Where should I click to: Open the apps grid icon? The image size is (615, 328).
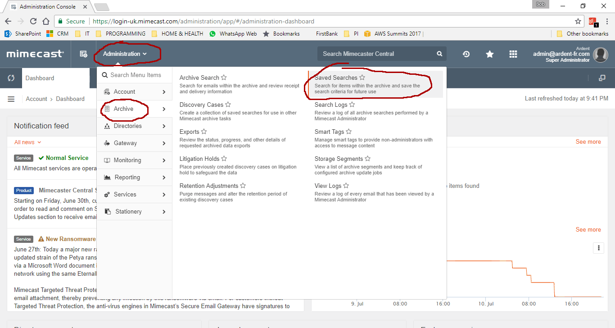click(x=513, y=54)
